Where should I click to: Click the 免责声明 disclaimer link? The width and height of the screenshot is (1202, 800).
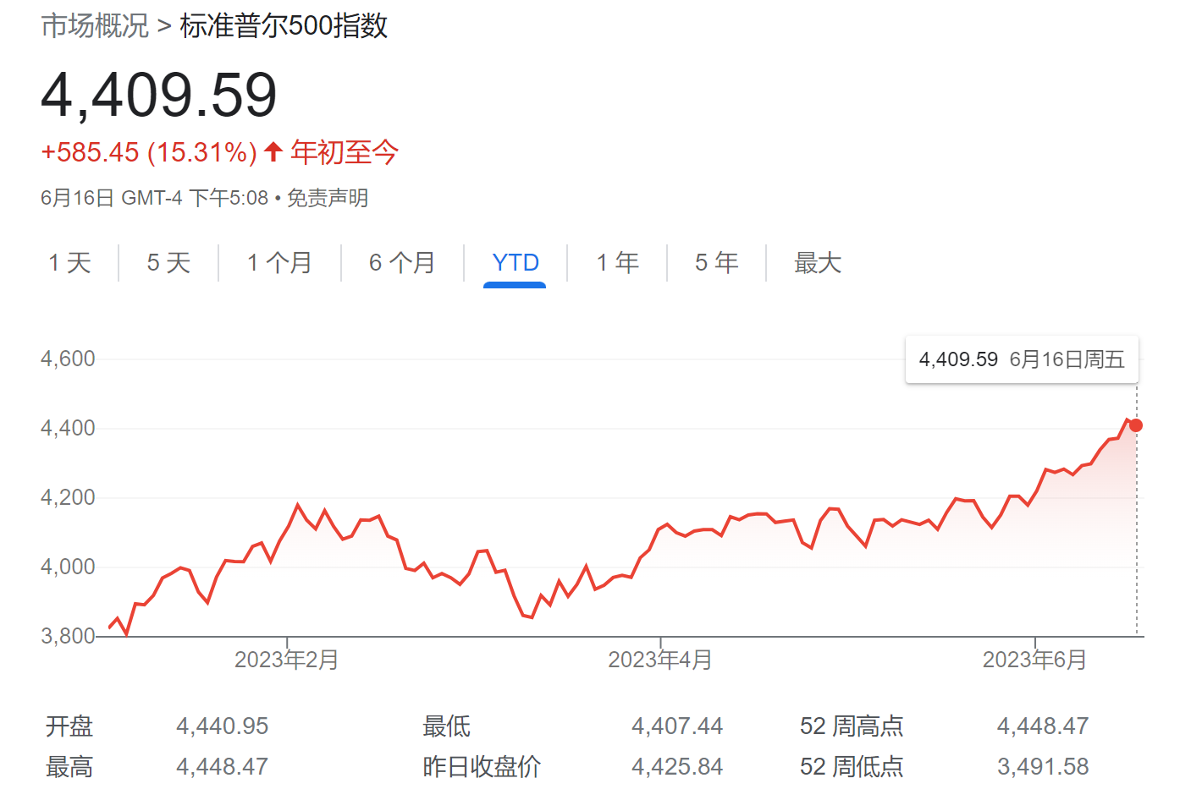pos(328,198)
